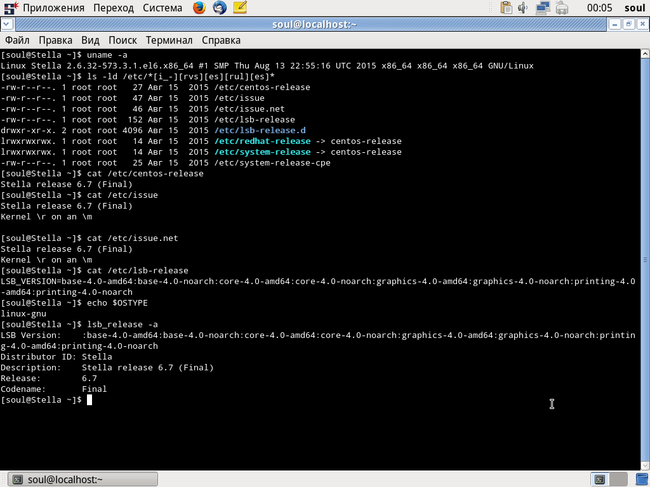Click the two-computers network tray icon
This screenshot has height=487, width=650.
tap(543, 8)
